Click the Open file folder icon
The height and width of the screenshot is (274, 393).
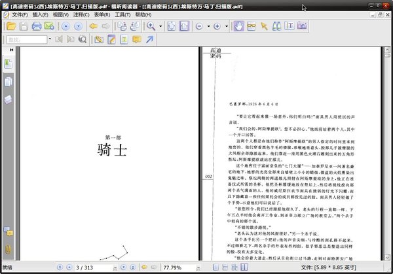coord(10,26)
